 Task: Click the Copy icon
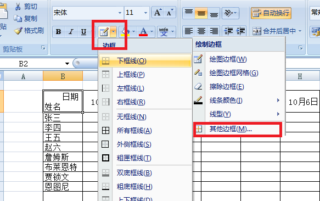coord(18,19)
